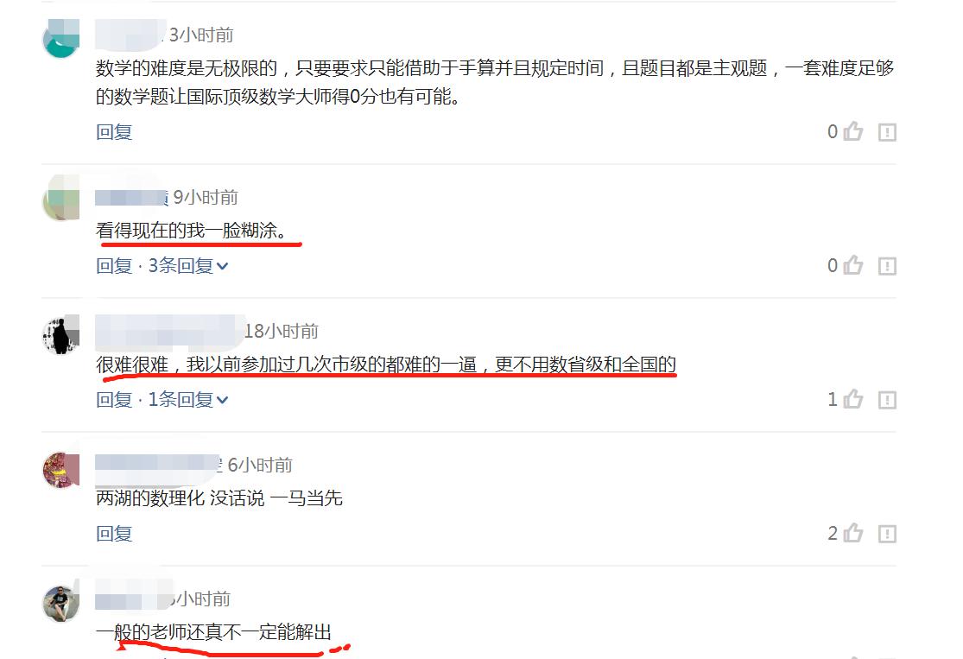Open avatar beside 一般的老师还真不一定能解出
The image size is (963, 659).
click(60, 603)
